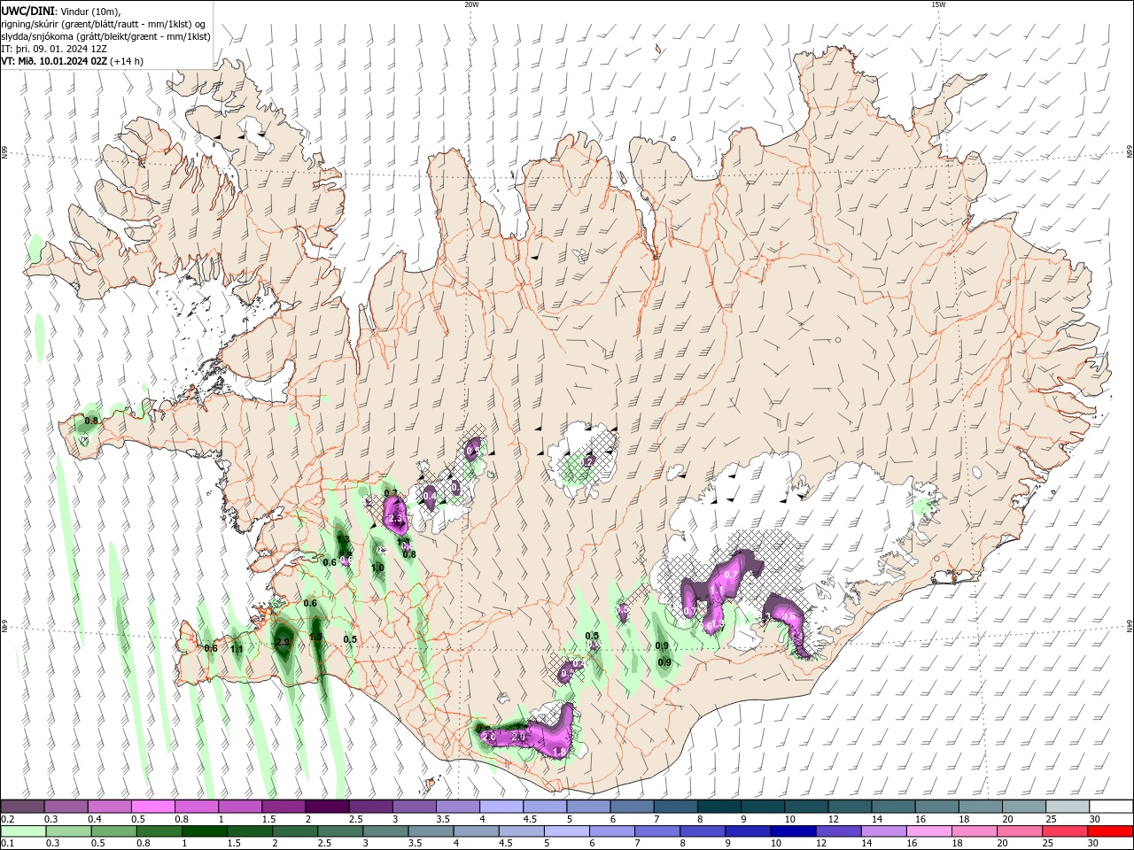
Task: Click the darkest purple swatch in upper legend row
Action: tap(327, 806)
